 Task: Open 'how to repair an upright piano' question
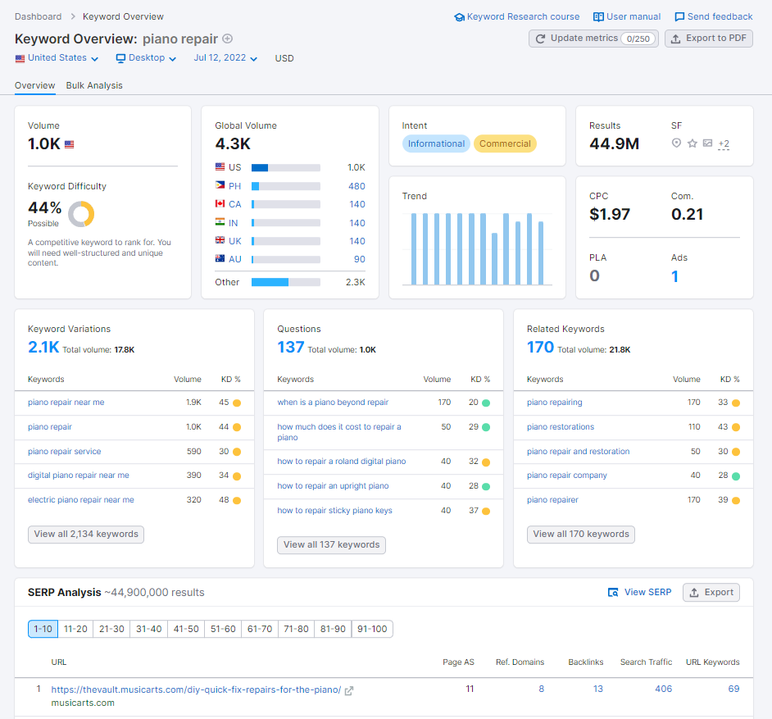click(333, 486)
